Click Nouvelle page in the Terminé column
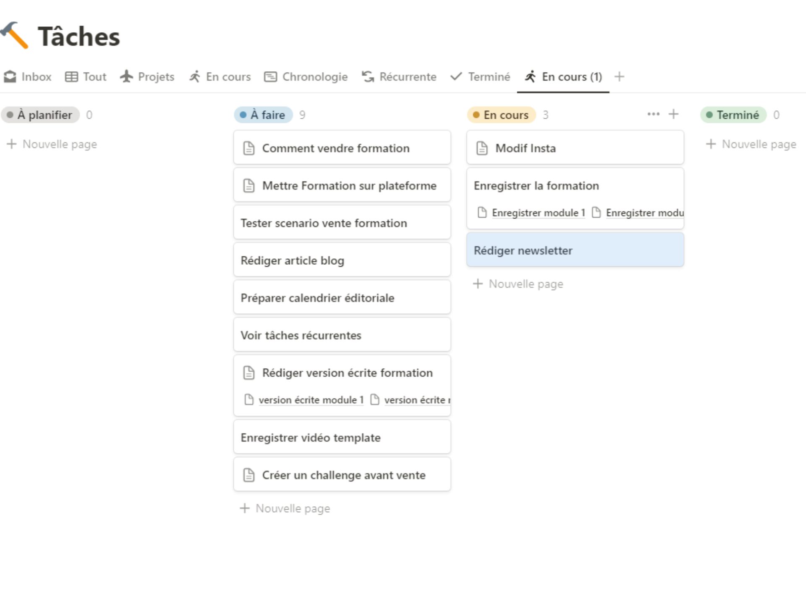This screenshot has width=806, height=604. point(751,144)
